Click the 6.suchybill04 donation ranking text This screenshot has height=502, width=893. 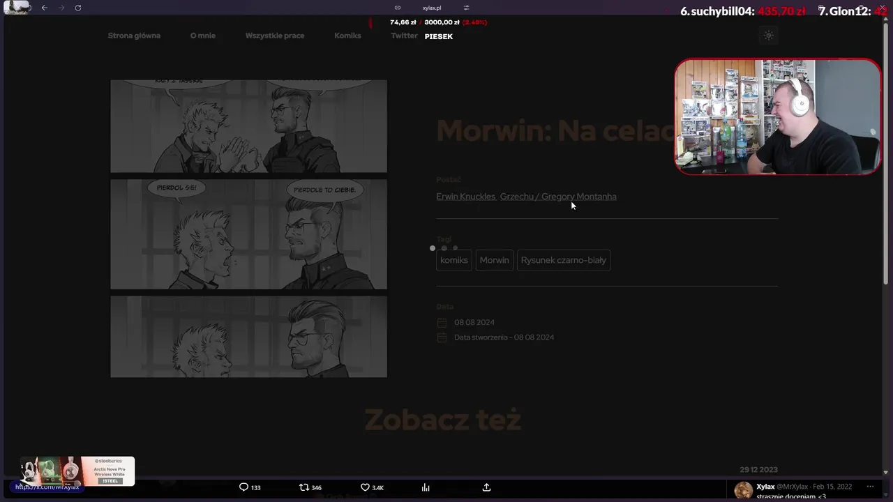[x=743, y=11]
